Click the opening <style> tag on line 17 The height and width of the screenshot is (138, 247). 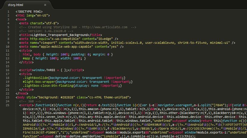[26, 74]
